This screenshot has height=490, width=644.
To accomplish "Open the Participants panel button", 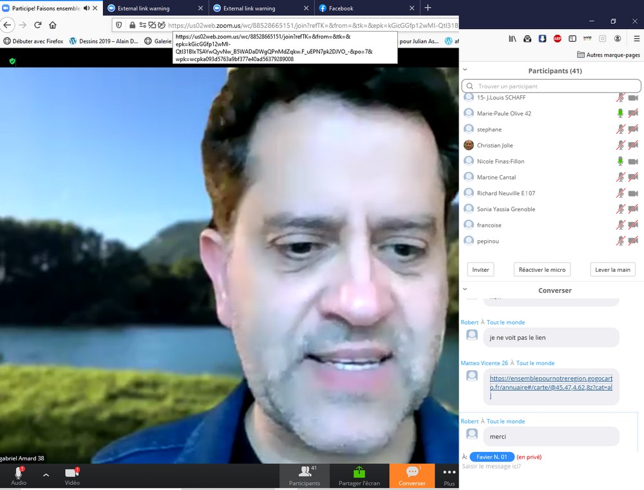I will 305,473.
